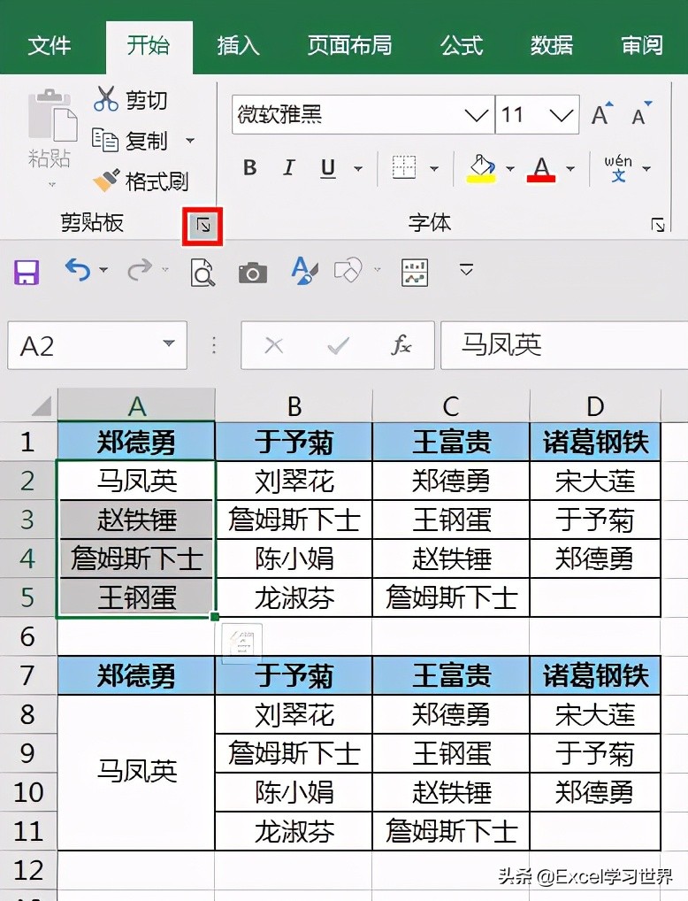Select column A header
688x901 pixels.
click(x=136, y=405)
